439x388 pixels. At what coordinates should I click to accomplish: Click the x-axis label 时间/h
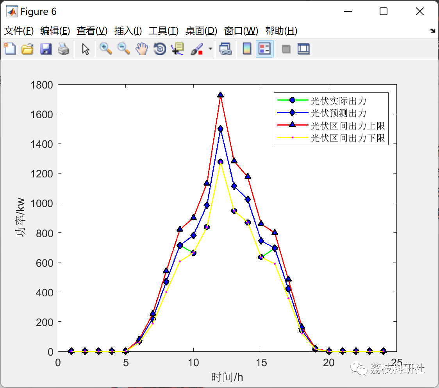[x=227, y=377]
